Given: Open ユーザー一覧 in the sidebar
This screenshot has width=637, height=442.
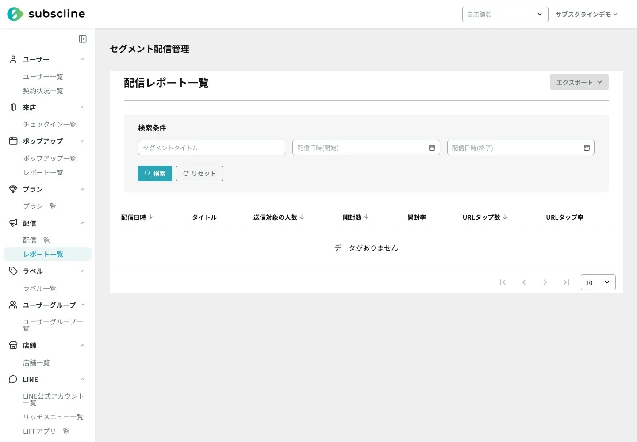Looking at the screenshot, I should (x=43, y=76).
